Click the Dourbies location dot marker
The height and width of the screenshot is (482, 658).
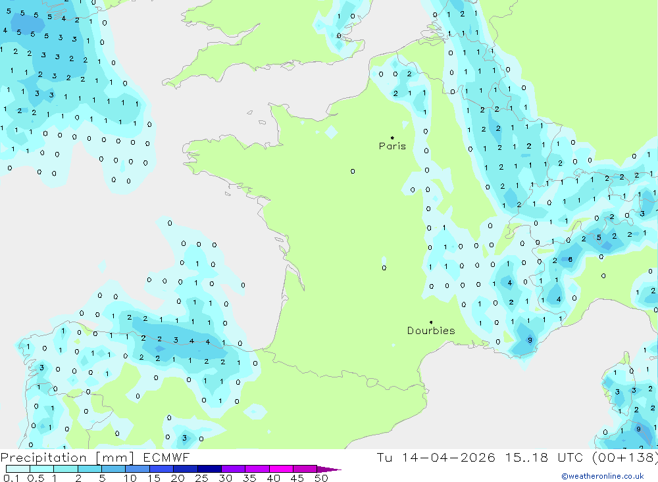click(431, 322)
